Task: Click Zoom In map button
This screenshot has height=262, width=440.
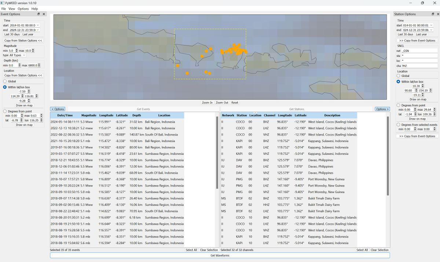Action: point(207,103)
